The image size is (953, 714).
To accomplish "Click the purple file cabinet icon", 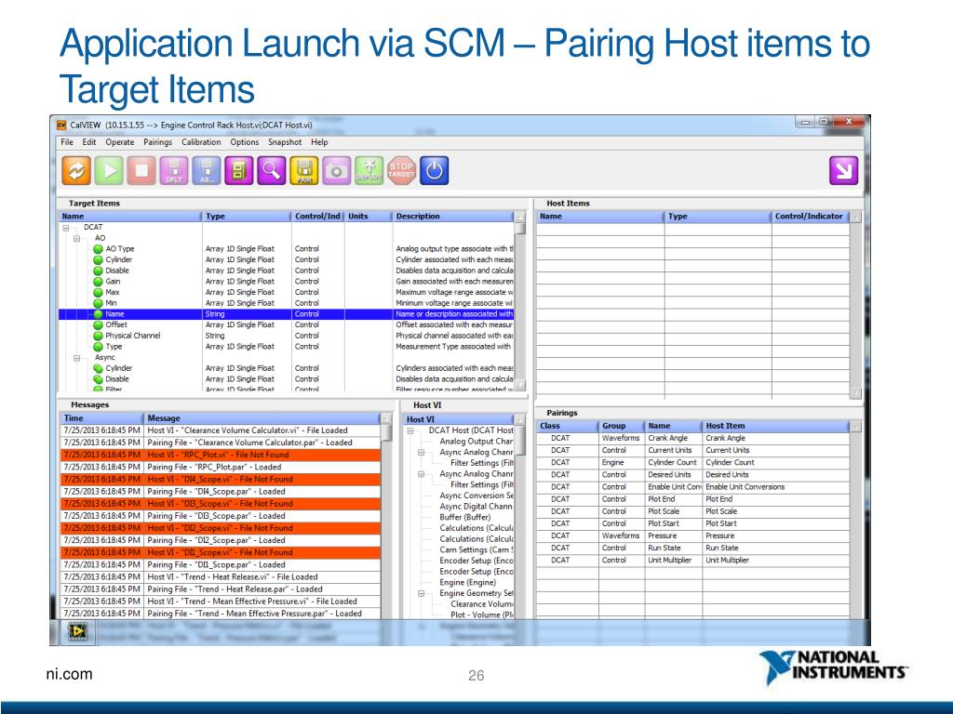I will (239, 171).
